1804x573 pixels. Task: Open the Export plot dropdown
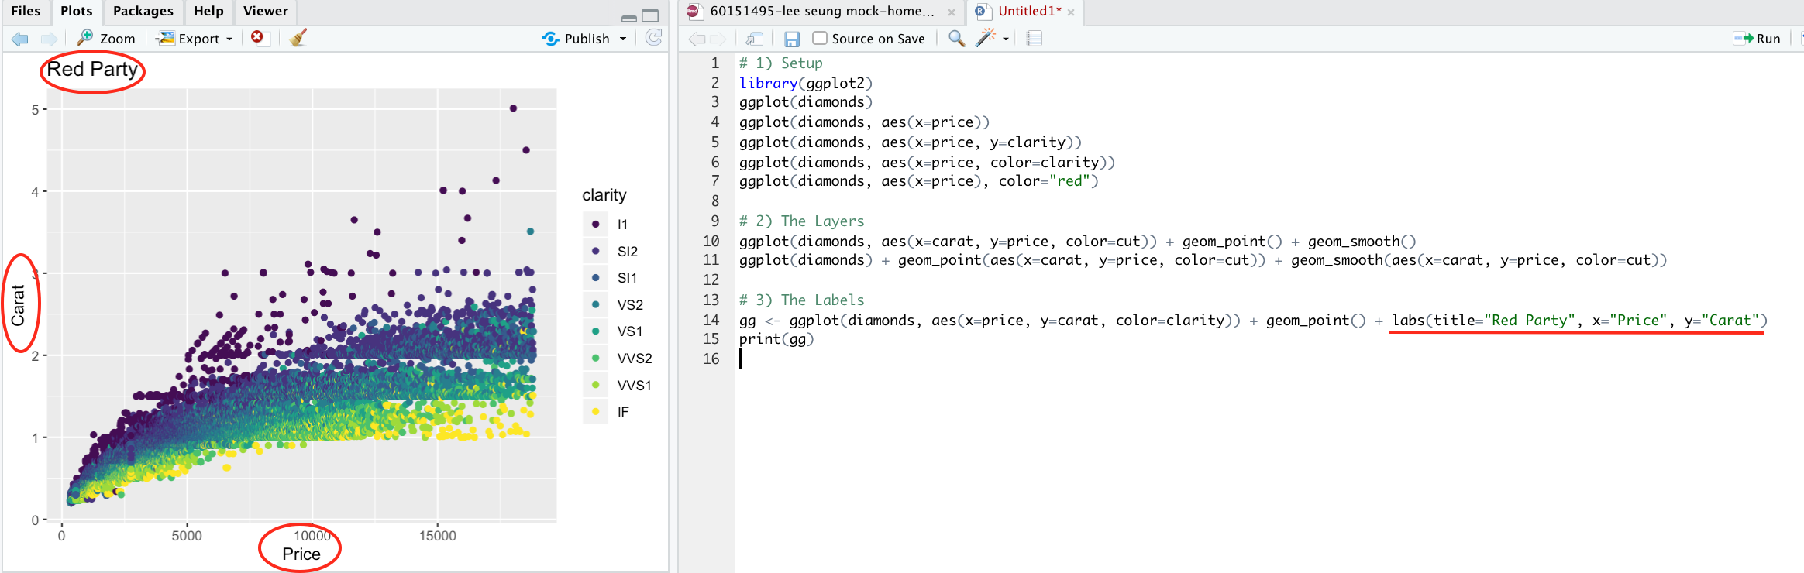coord(194,39)
